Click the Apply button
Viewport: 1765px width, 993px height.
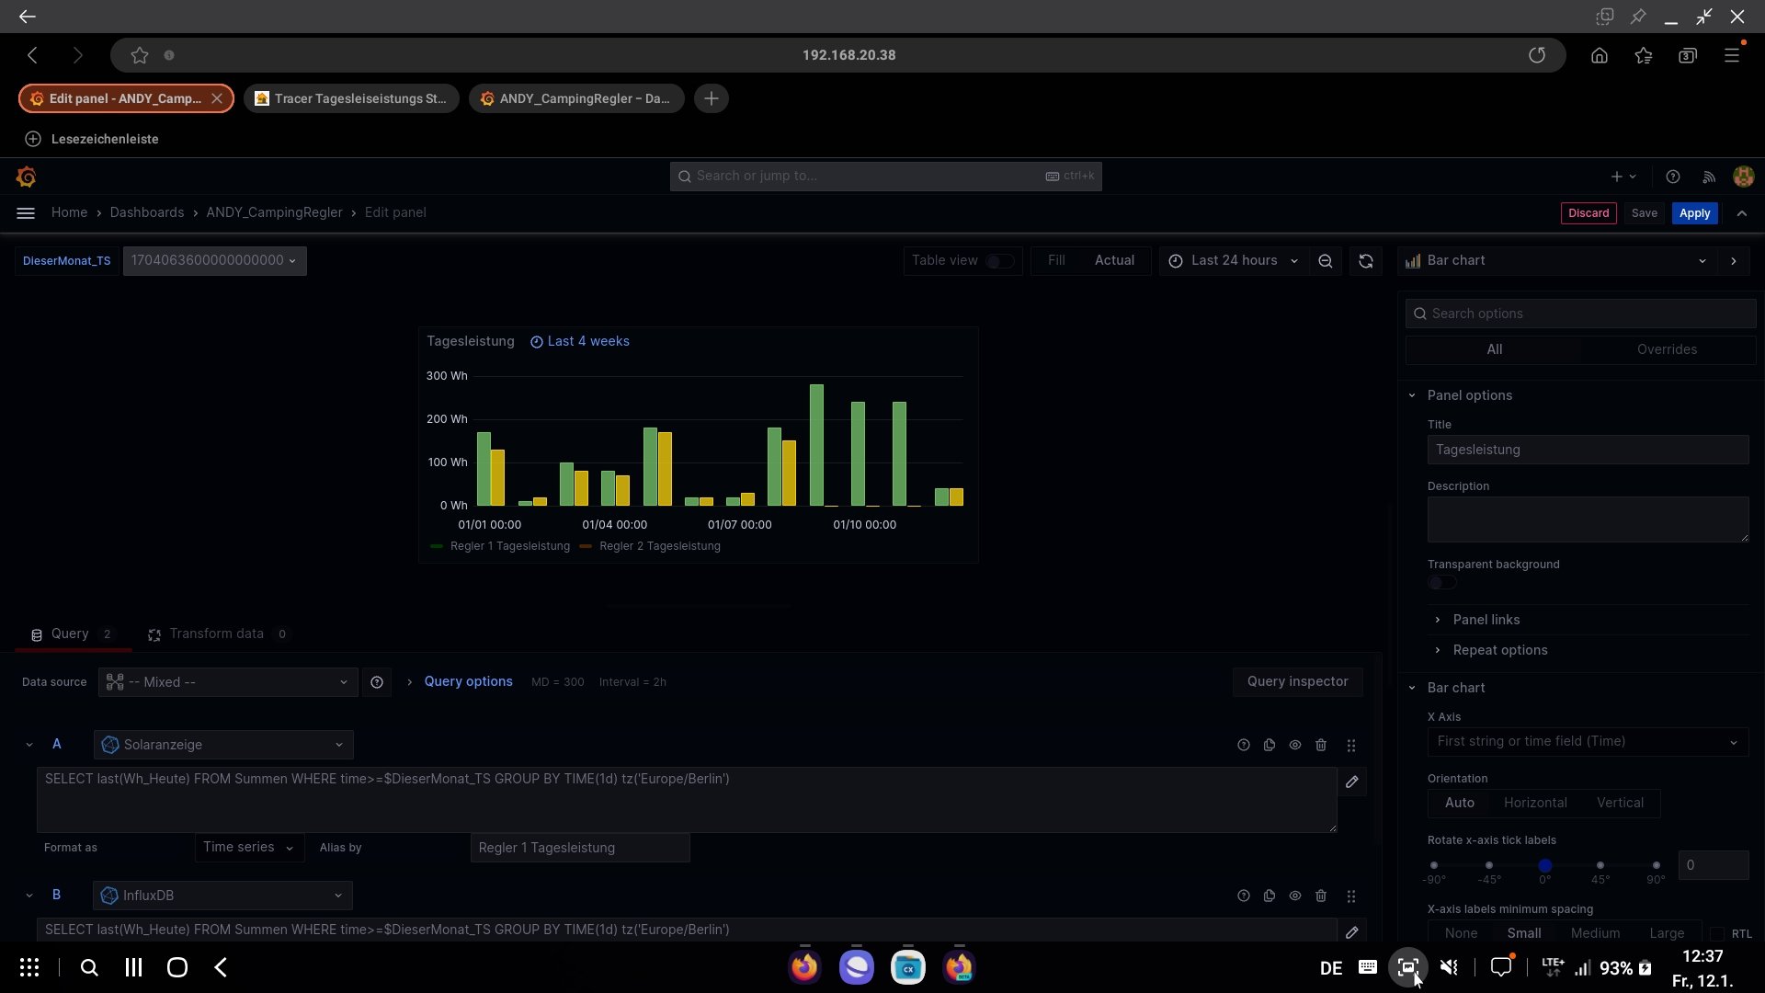click(1694, 213)
